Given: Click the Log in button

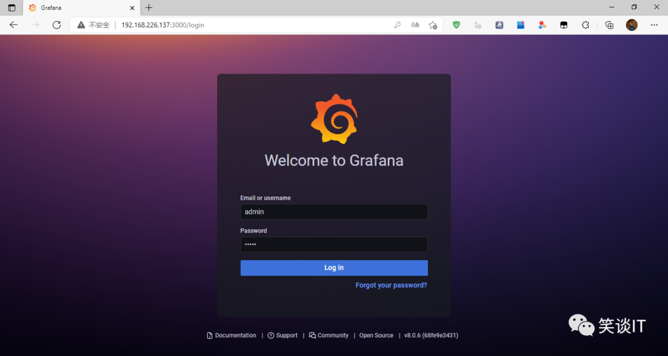Looking at the screenshot, I should click(334, 268).
